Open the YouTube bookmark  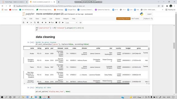pos(13,10)
